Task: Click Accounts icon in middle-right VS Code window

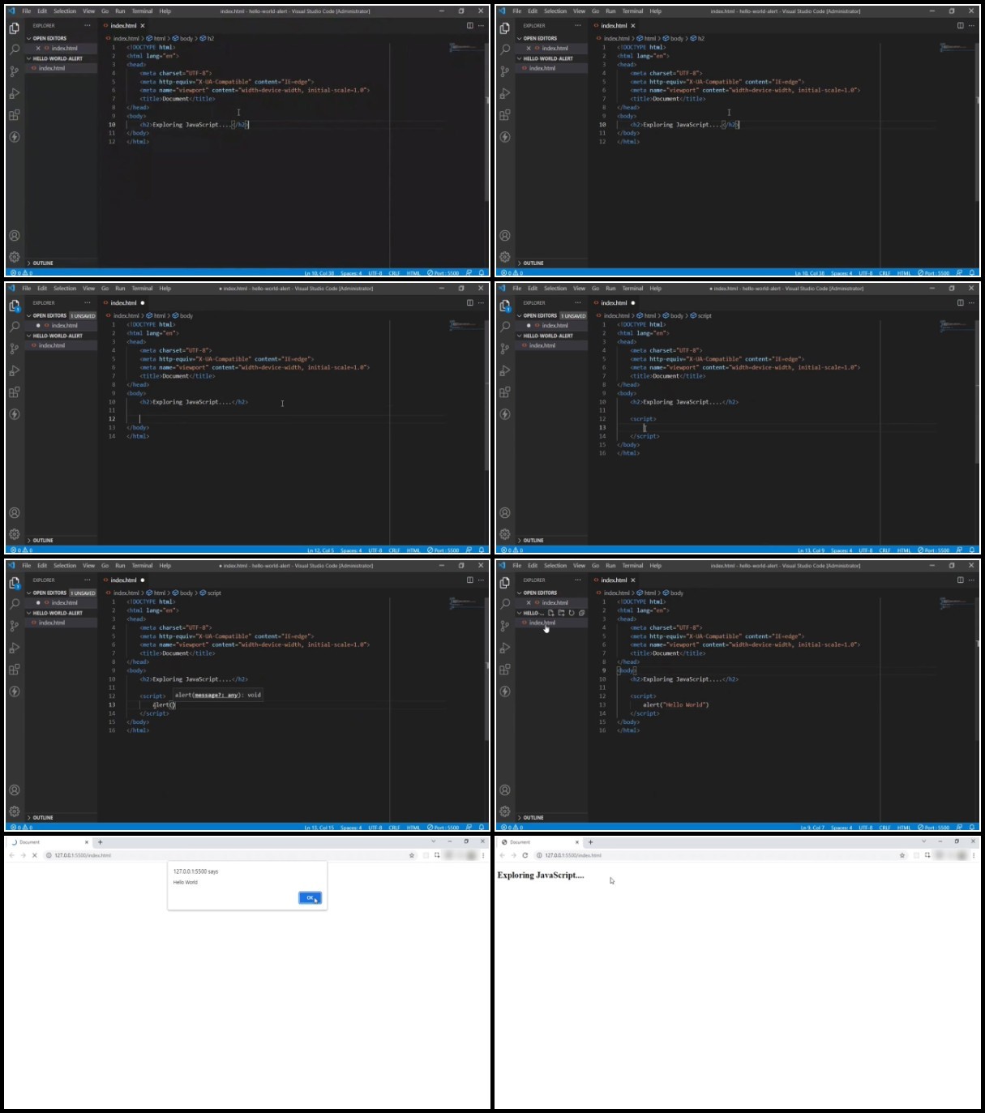Action: pyautogui.click(x=504, y=513)
